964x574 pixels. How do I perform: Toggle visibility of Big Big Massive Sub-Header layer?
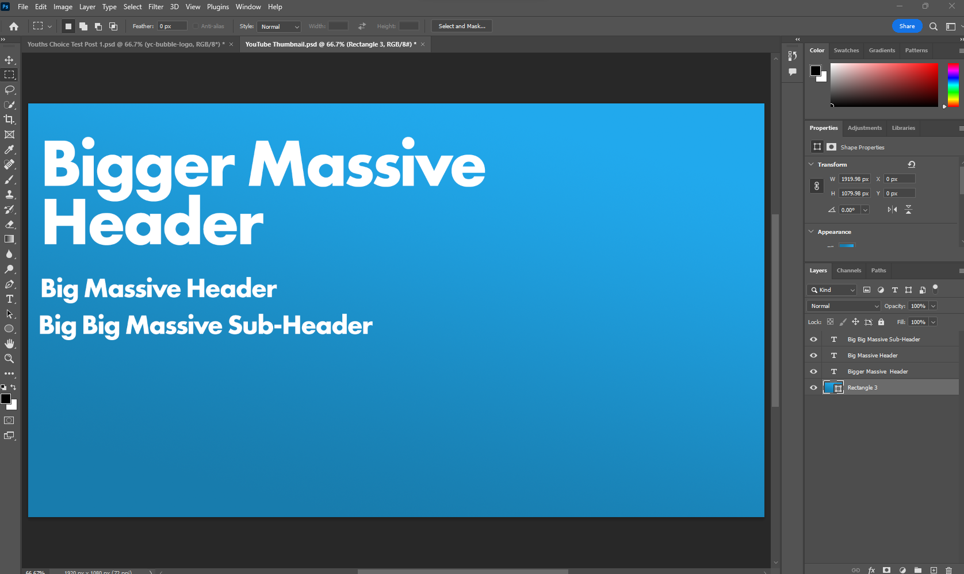coord(813,340)
